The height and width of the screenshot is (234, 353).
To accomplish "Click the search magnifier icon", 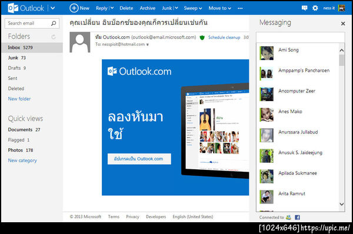I will [54, 23].
